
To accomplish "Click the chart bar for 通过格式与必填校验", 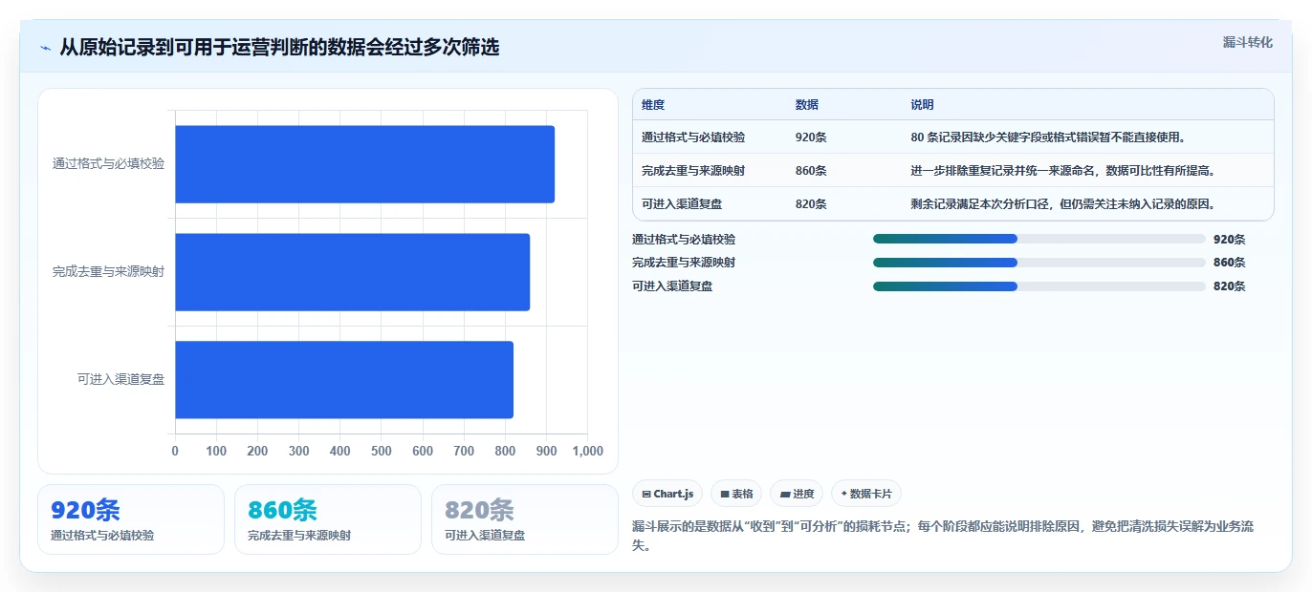I will coord(364,164).
